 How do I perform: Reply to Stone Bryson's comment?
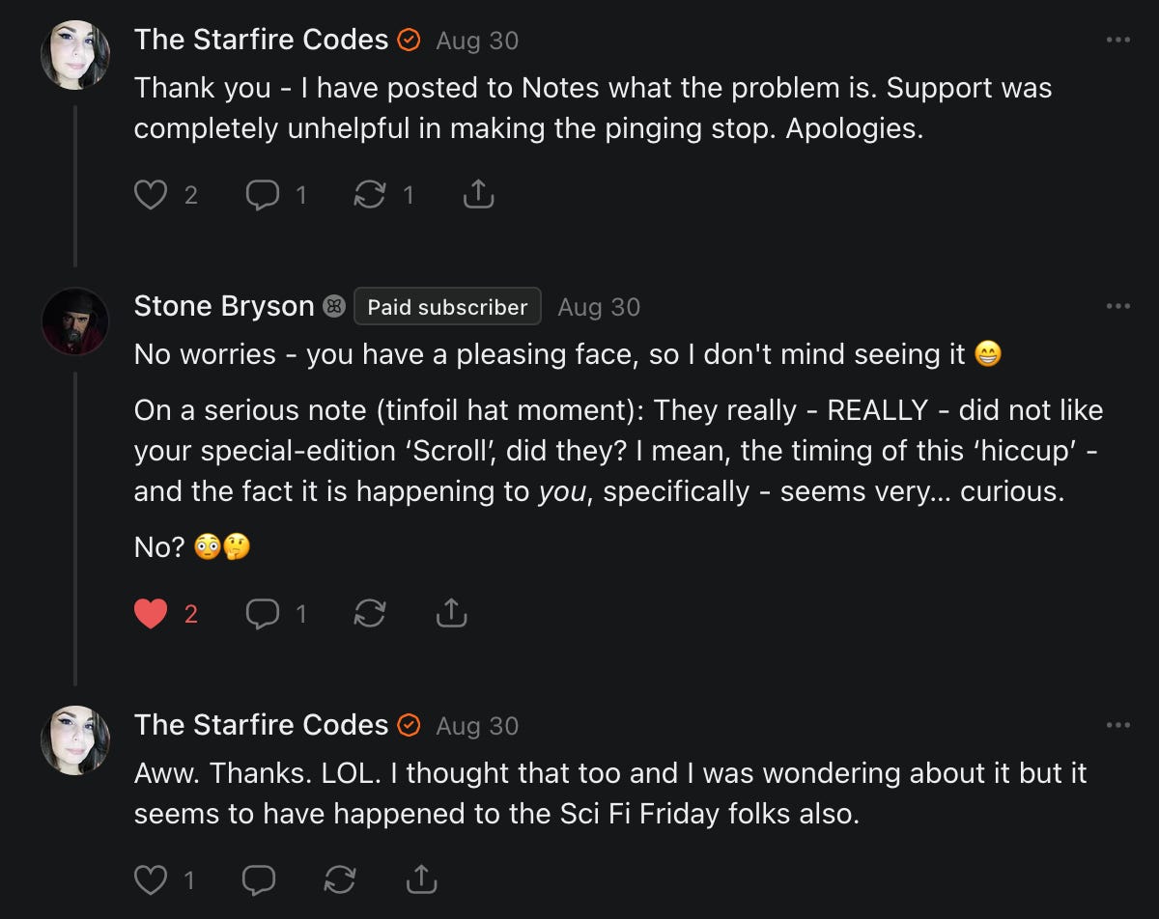point(262,614)
